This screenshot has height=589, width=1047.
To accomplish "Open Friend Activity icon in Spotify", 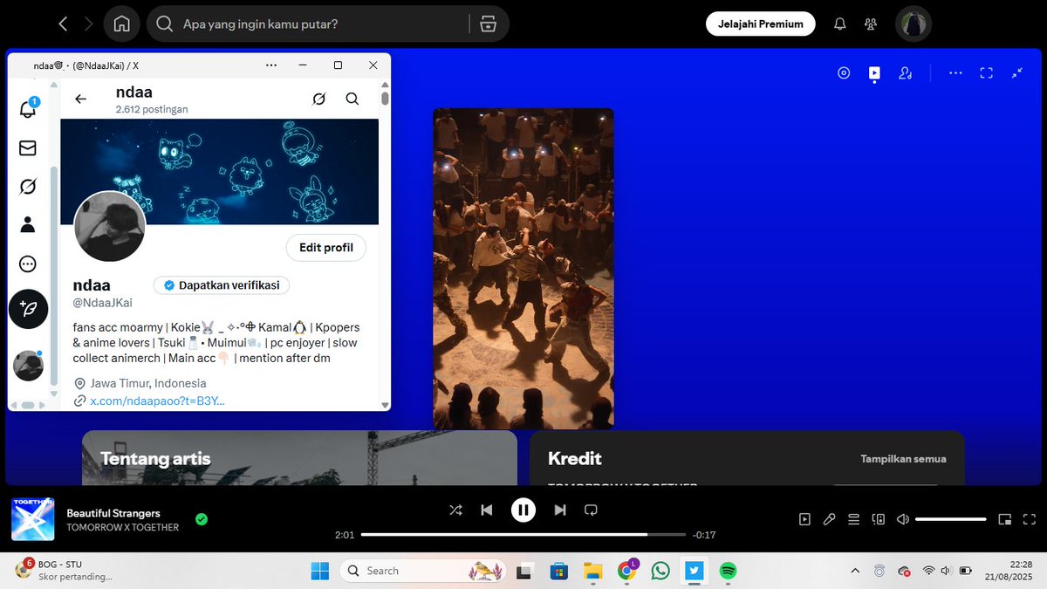I will pyautogui.click(x=871, y=24).
